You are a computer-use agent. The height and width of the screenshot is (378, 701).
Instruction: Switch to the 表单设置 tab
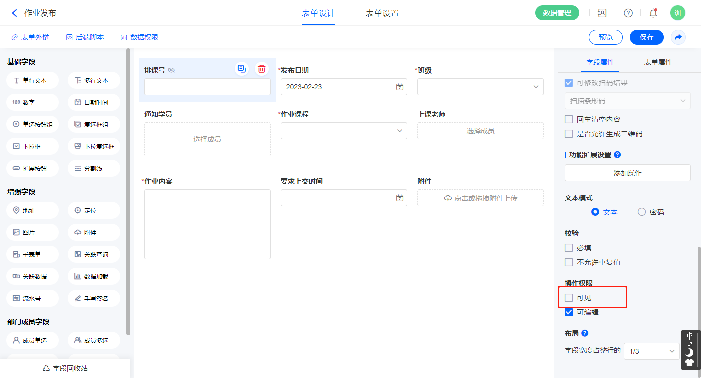[382, 13]
